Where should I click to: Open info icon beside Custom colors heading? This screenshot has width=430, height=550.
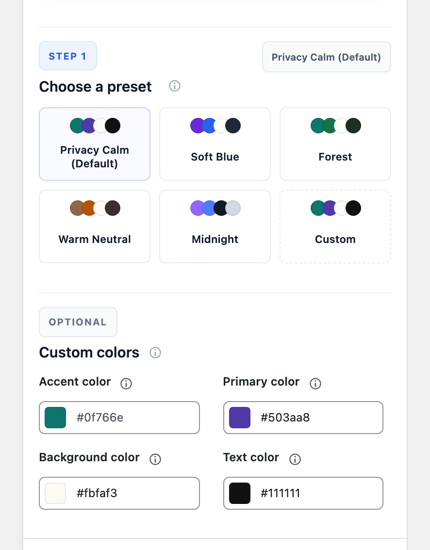click(x=155, y=353)
